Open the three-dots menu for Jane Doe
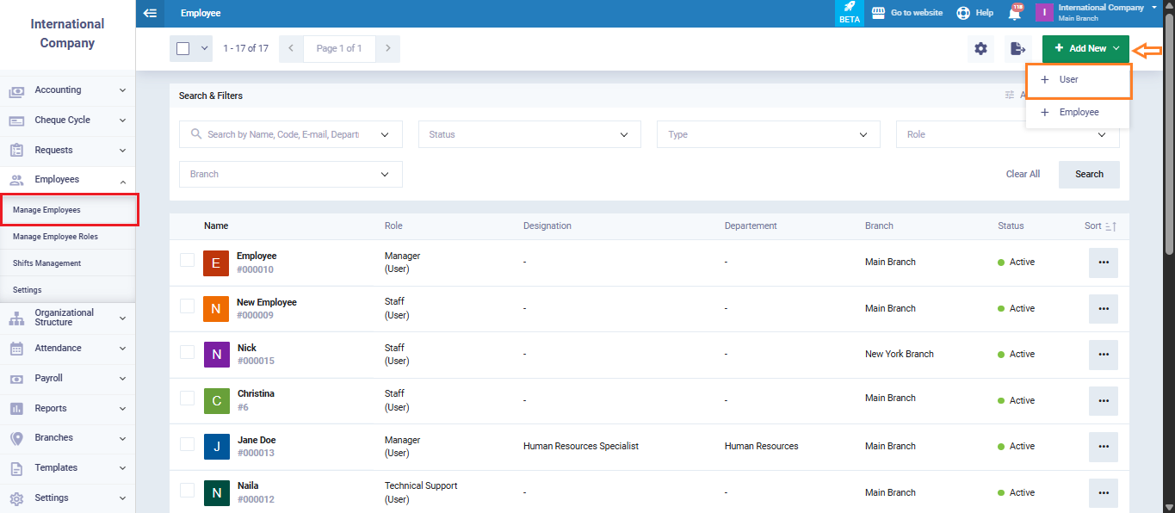This screenshot has height=513, width=1175. (x=1103, y=447)
